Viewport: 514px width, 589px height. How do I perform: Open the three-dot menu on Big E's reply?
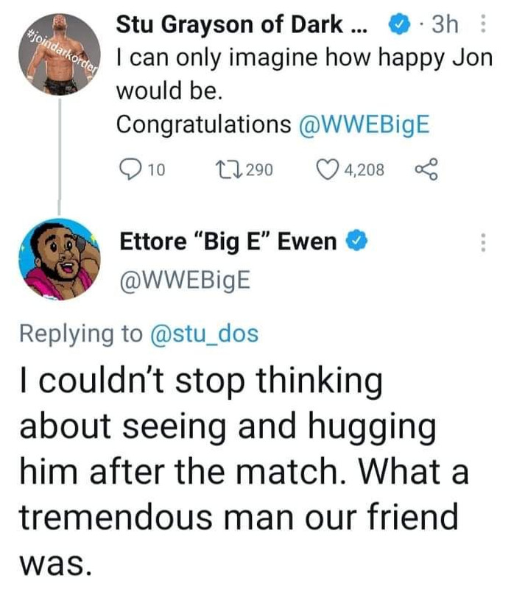pos(484,242)
